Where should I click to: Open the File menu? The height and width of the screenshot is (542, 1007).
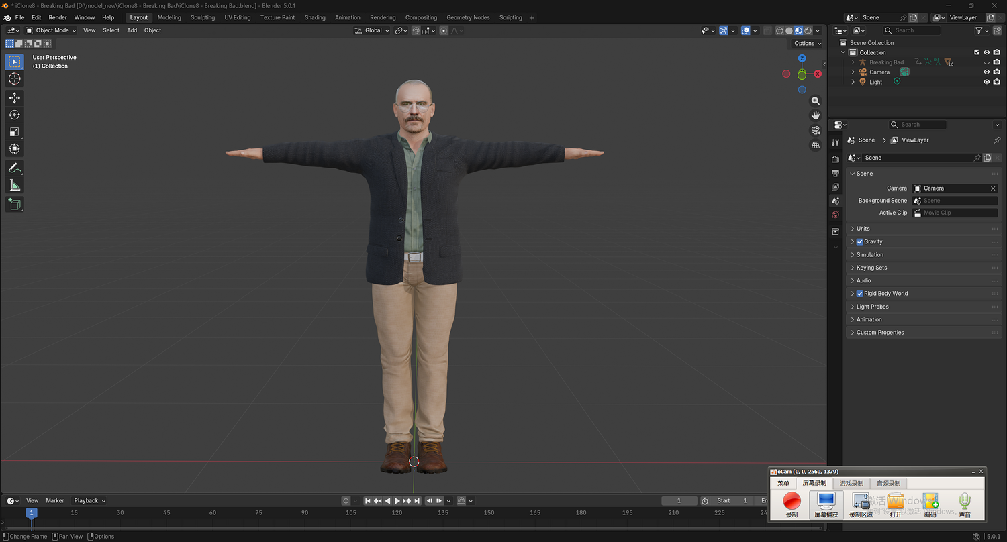click(19, 17)
